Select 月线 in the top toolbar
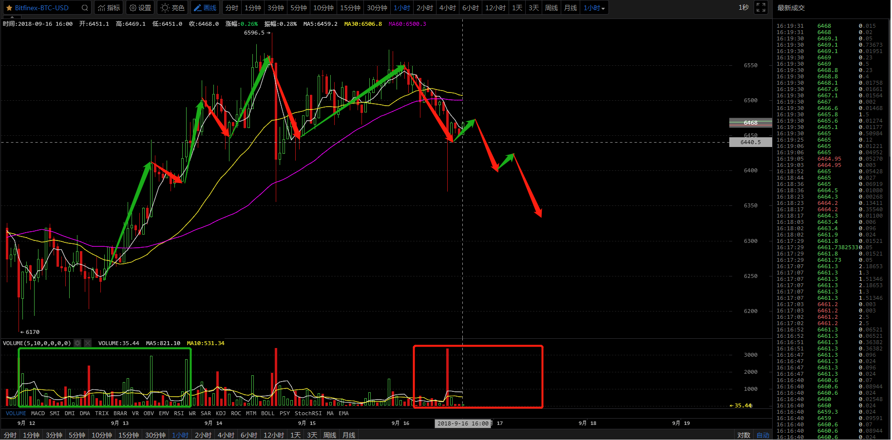This screenshot has width=892, height=440. [x=570, y=8]
